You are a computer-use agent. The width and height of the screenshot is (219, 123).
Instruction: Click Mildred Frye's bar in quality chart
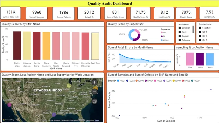[x=76, y=46]
